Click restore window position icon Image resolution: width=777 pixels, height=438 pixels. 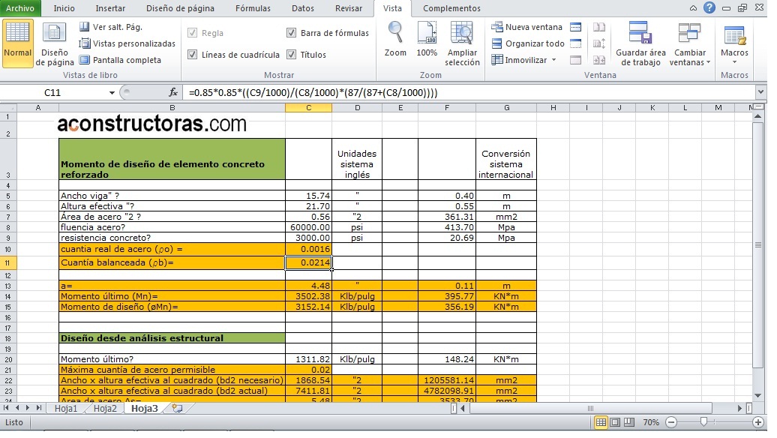(x=599, y=60)
